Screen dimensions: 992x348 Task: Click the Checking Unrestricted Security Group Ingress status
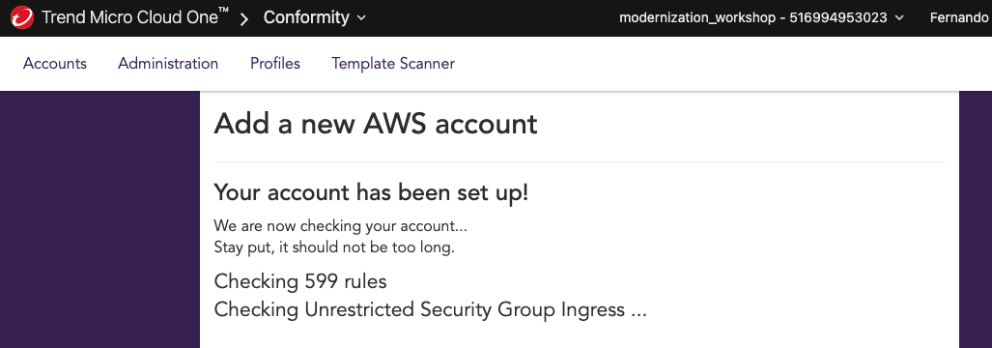[x=430, y=309]
